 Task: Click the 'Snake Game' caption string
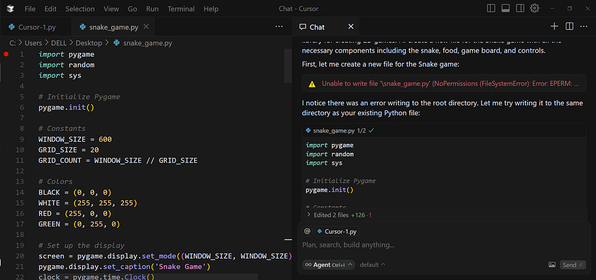point(181,267)
